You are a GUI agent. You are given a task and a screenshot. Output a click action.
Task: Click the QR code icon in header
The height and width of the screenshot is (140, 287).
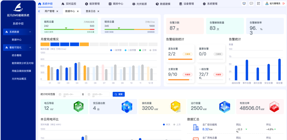click(x=258, y=3)
